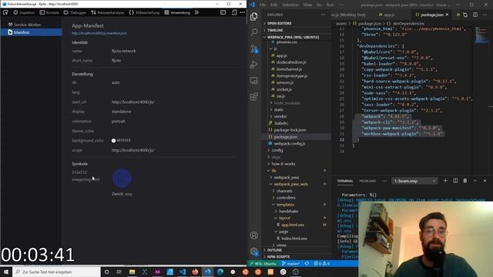Image resolution: width=493 pixels, height=277 pixels.
Task: Click the scope value http://localhost:4000/js/
Action: [132, 151]
